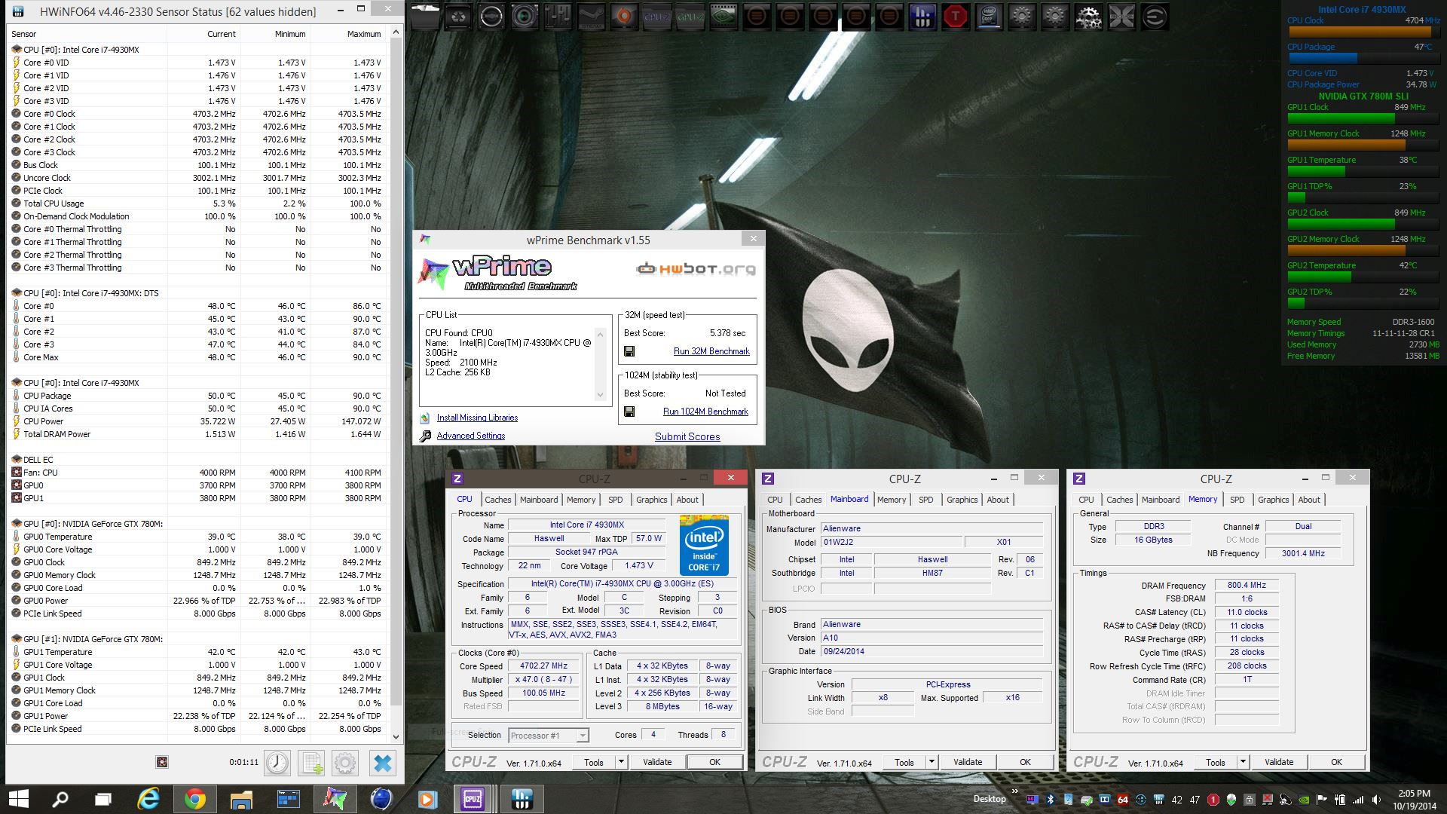Switch to Caches tab in first CPU-Z window
The width and height of the screenshot is (1447, 814).
497,500
